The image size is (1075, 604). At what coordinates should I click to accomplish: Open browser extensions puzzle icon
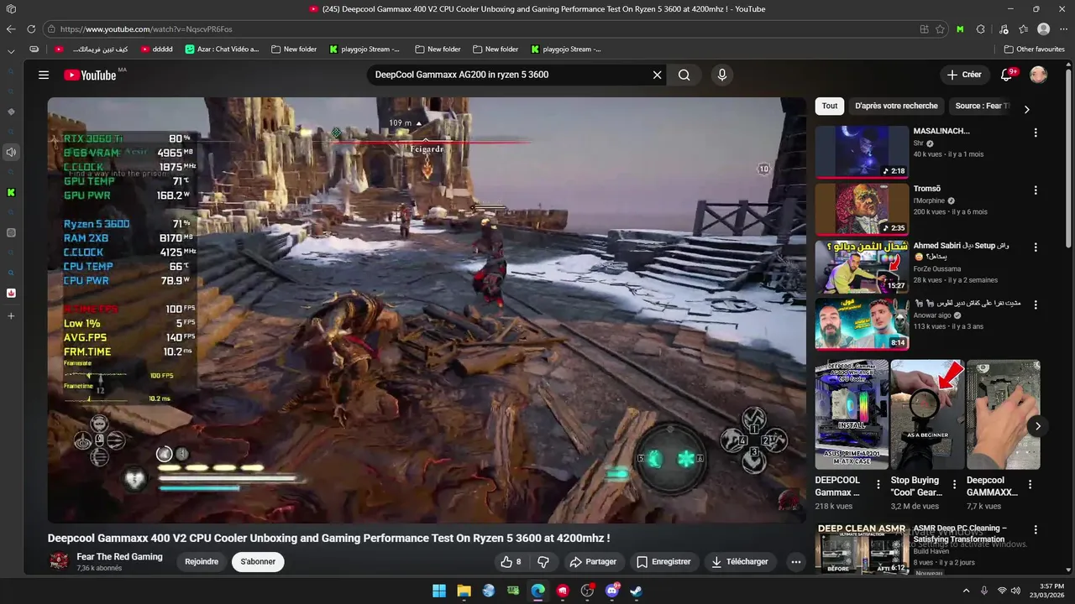coord(980,29)
